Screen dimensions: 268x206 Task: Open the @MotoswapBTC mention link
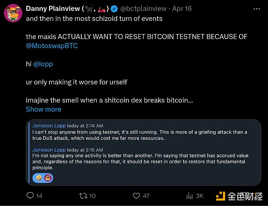point(52,46)
